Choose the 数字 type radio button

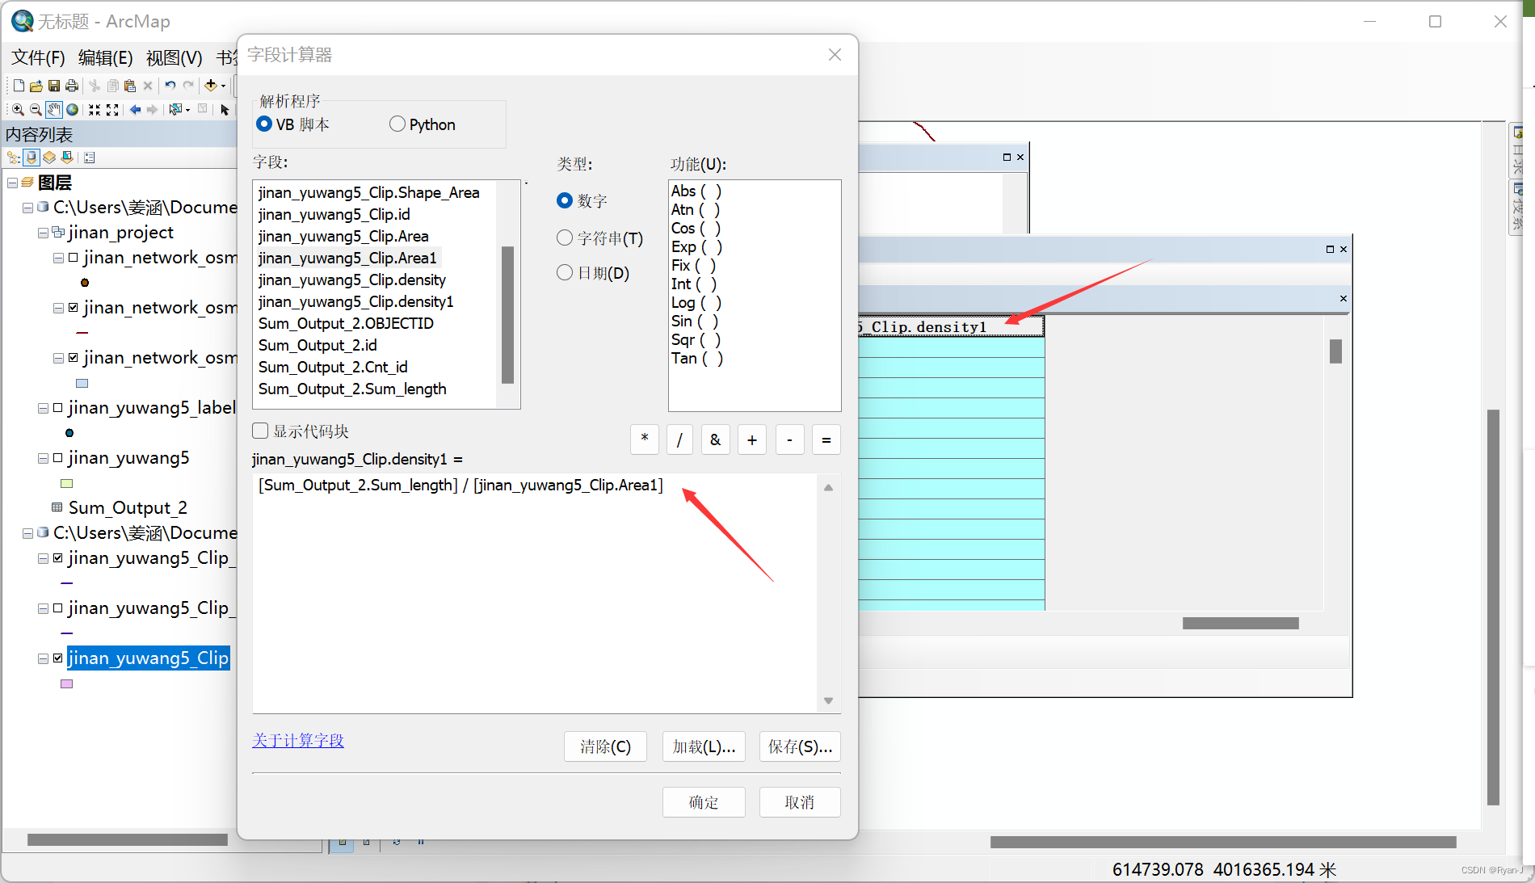[x=565, y=200]
